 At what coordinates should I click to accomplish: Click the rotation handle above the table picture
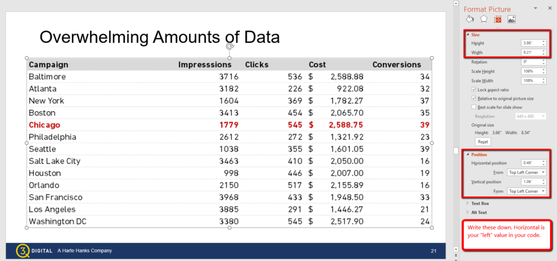pyautogui.click(x=230, y=46)
